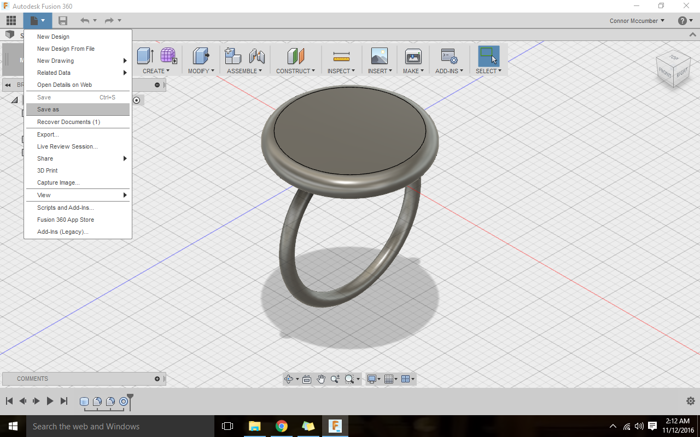Open the Help question mark icon

pos(682,21)
